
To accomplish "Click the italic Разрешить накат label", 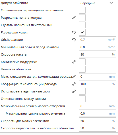I will (x=15, y=32).
